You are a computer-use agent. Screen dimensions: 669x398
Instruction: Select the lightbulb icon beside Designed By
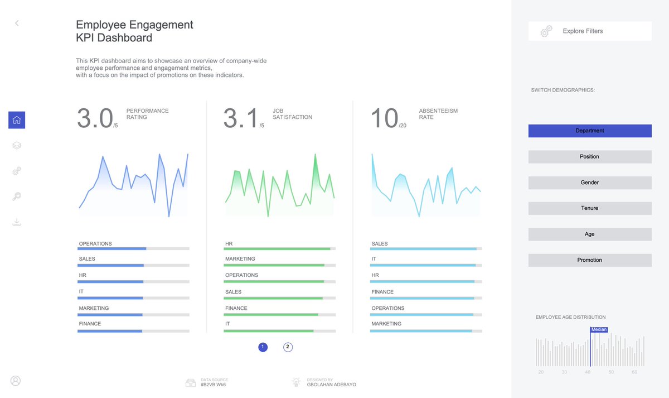296,382
